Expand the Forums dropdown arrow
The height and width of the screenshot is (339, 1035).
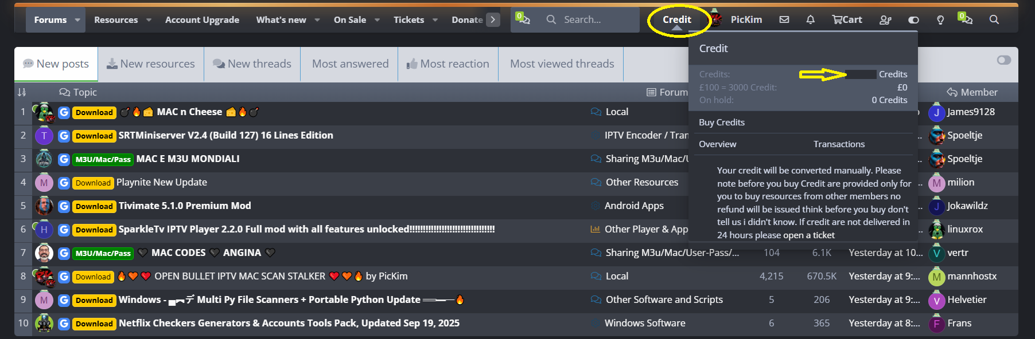(77, 19)
